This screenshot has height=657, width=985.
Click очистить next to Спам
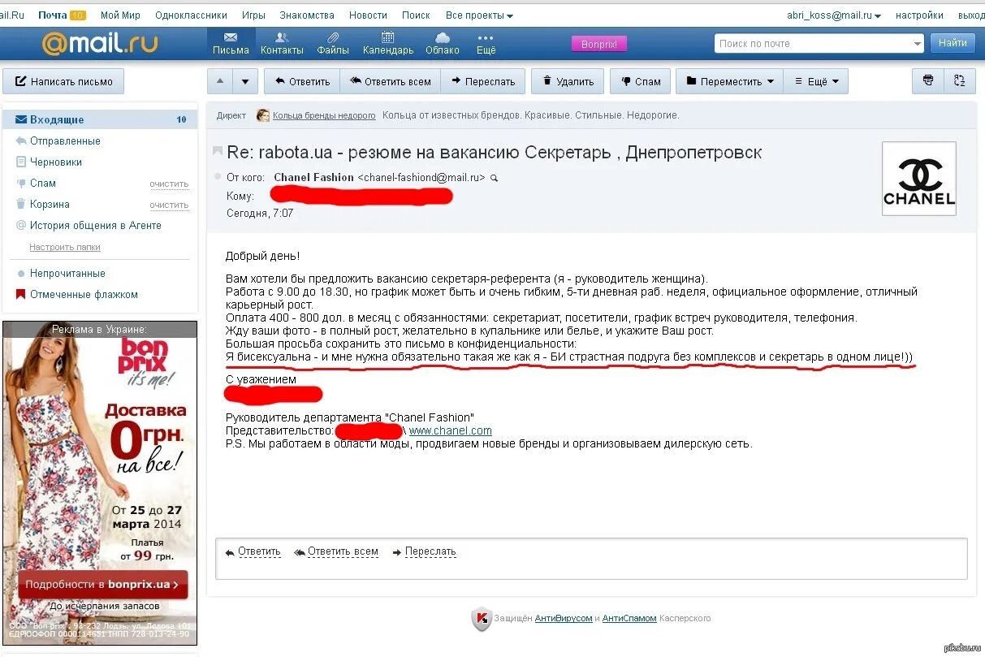[169, 184]
